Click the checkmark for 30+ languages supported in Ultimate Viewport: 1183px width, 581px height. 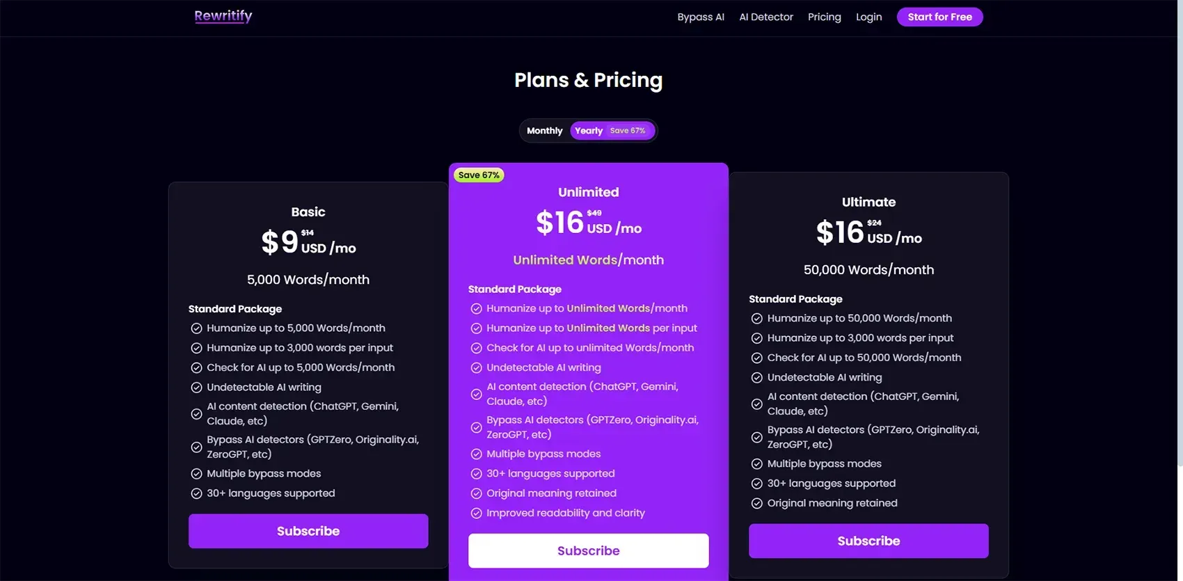point(756,483)
